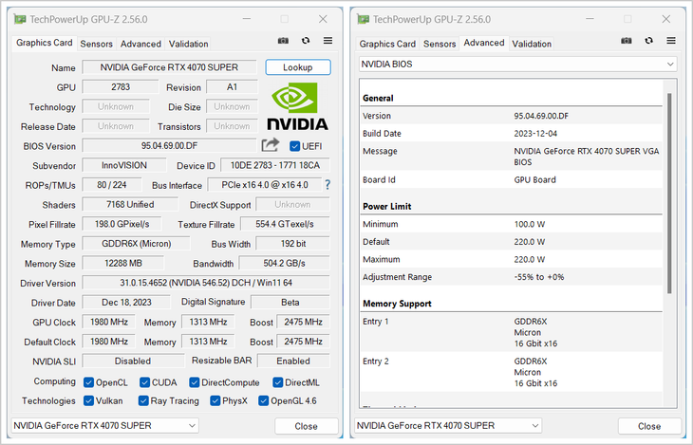
Task: Select Graphics Card tab in left window
Action: point(45,43)
